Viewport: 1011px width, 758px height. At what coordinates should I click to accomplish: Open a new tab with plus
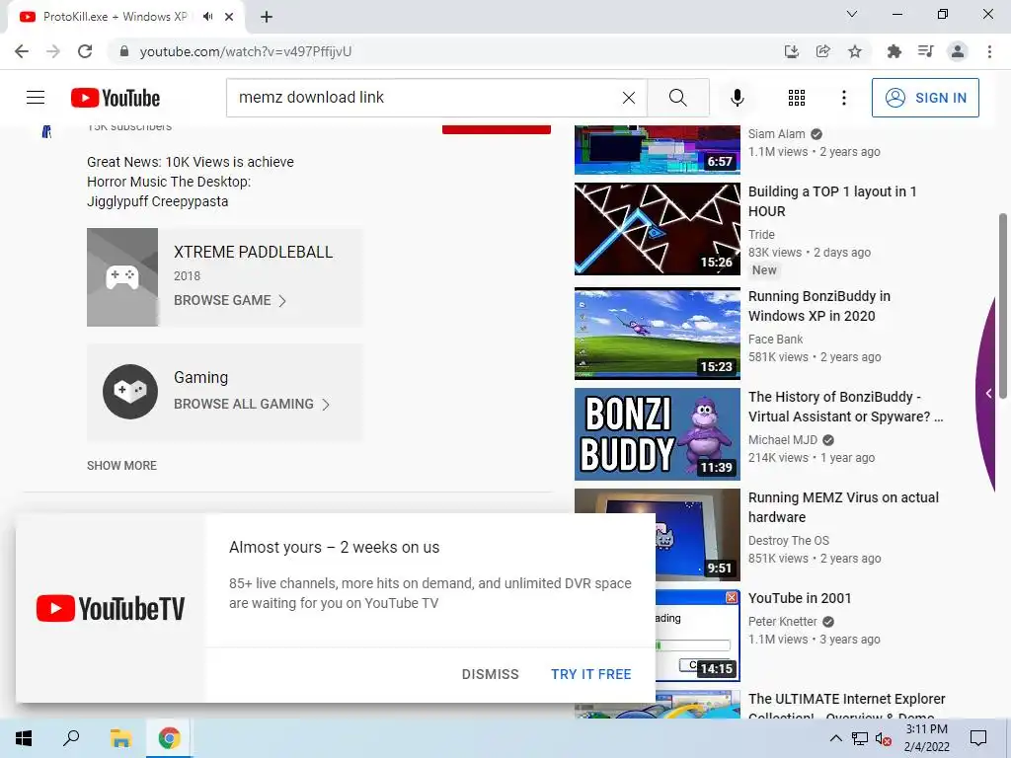coord(267,17)
